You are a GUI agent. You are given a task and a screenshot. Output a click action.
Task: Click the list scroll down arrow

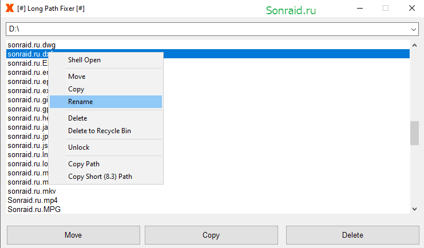tap(414, 209)
